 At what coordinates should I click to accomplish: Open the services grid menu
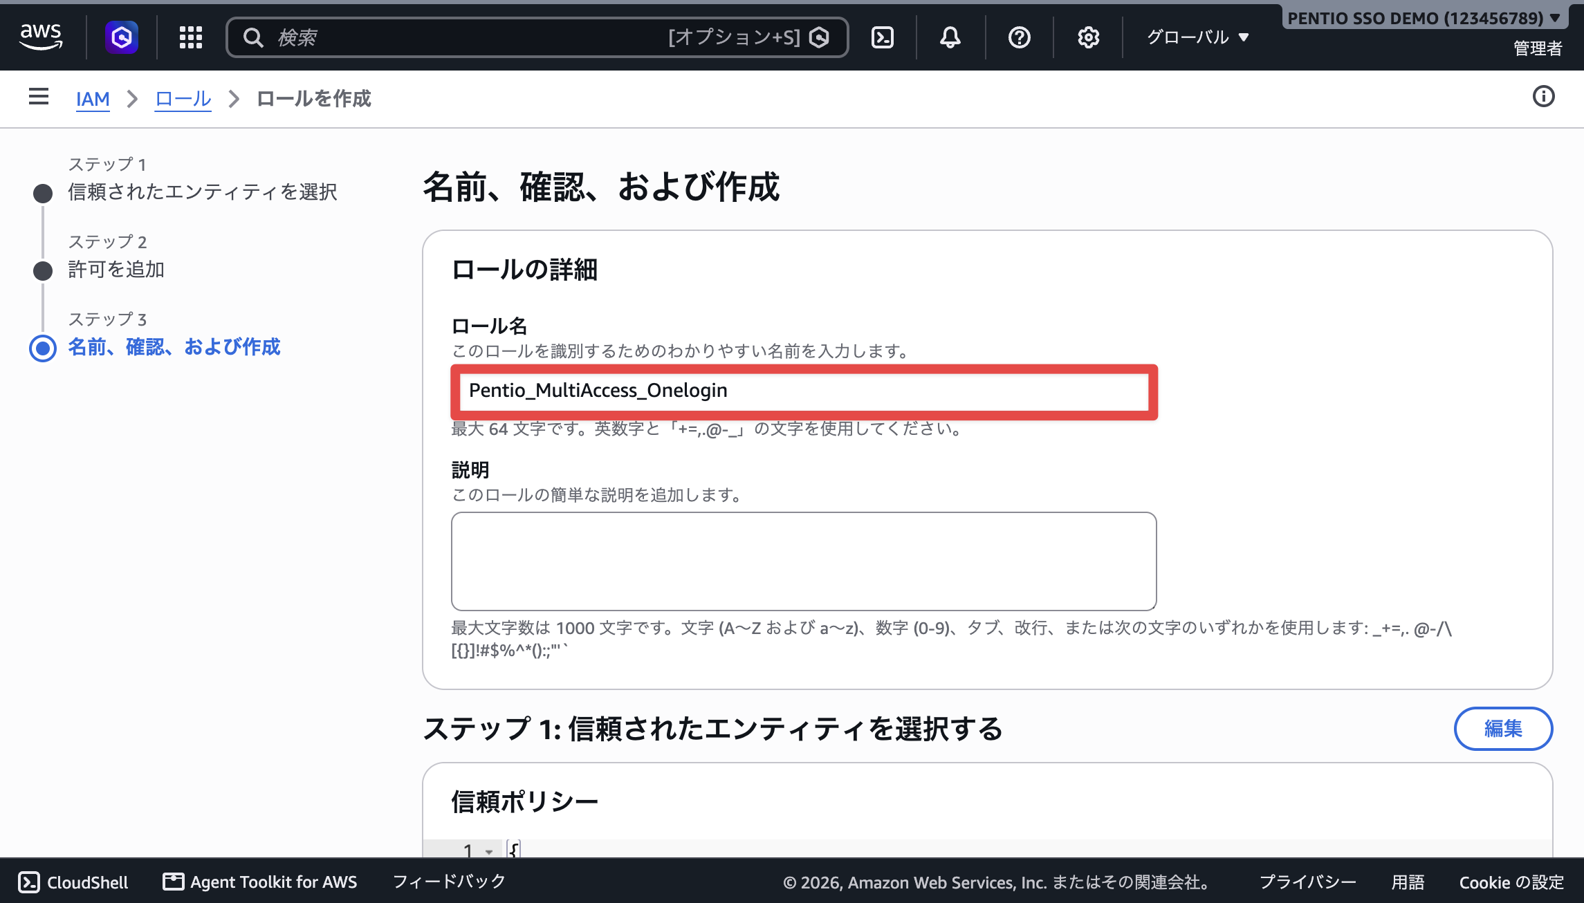coord(191,37)
